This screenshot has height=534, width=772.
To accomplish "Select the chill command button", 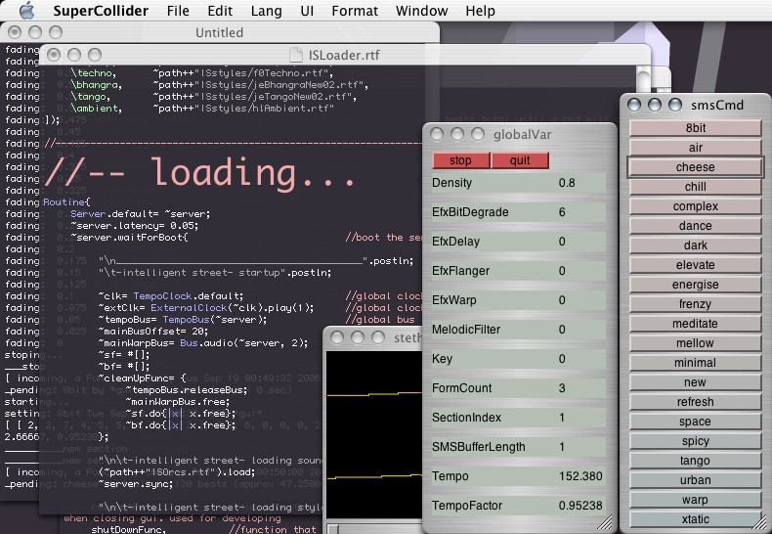I will tap(695, 187).
